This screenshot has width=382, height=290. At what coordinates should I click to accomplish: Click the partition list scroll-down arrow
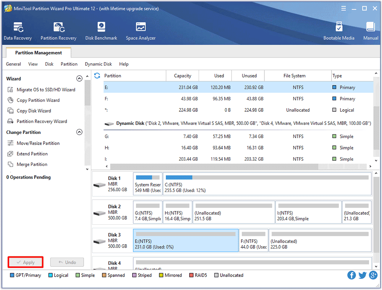tap(376, 161)
